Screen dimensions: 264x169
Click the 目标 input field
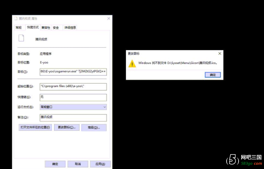tap(73, 72)
